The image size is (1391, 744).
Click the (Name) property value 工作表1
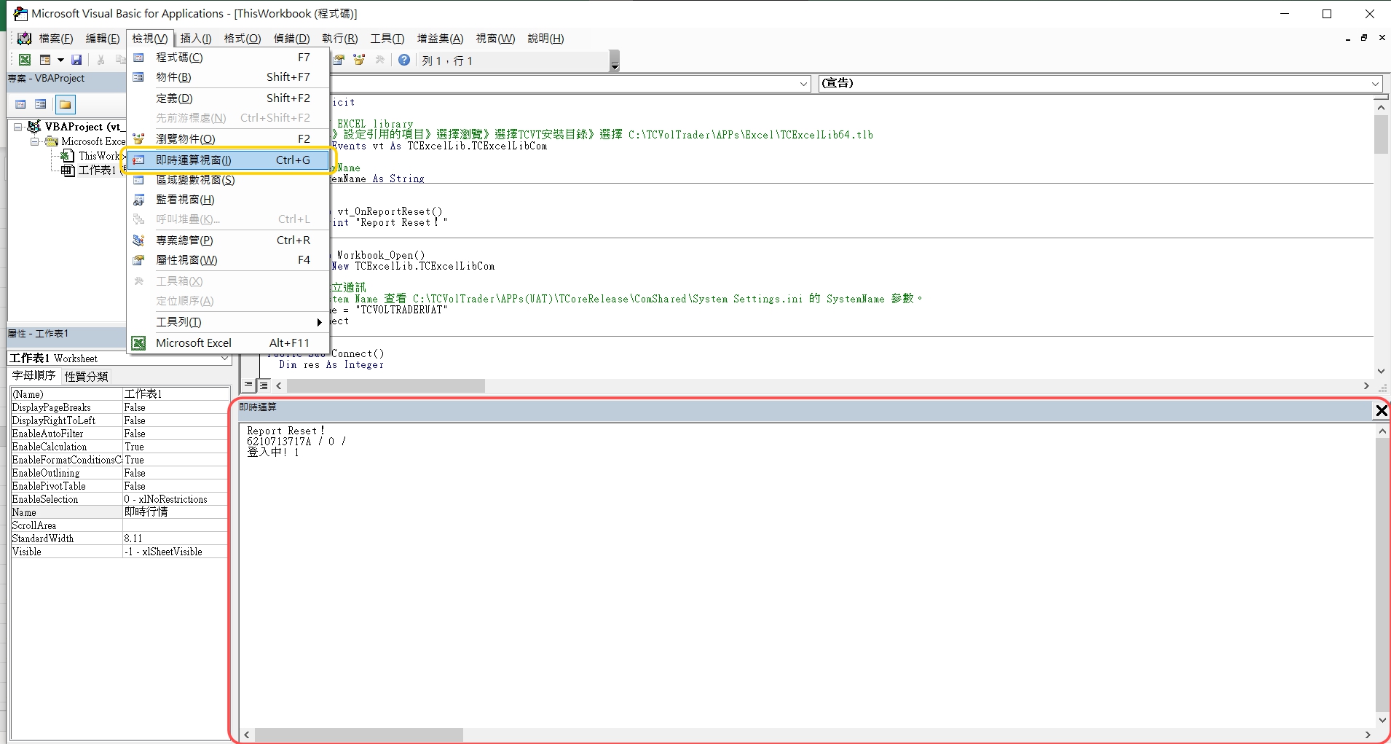pos(175,394)
